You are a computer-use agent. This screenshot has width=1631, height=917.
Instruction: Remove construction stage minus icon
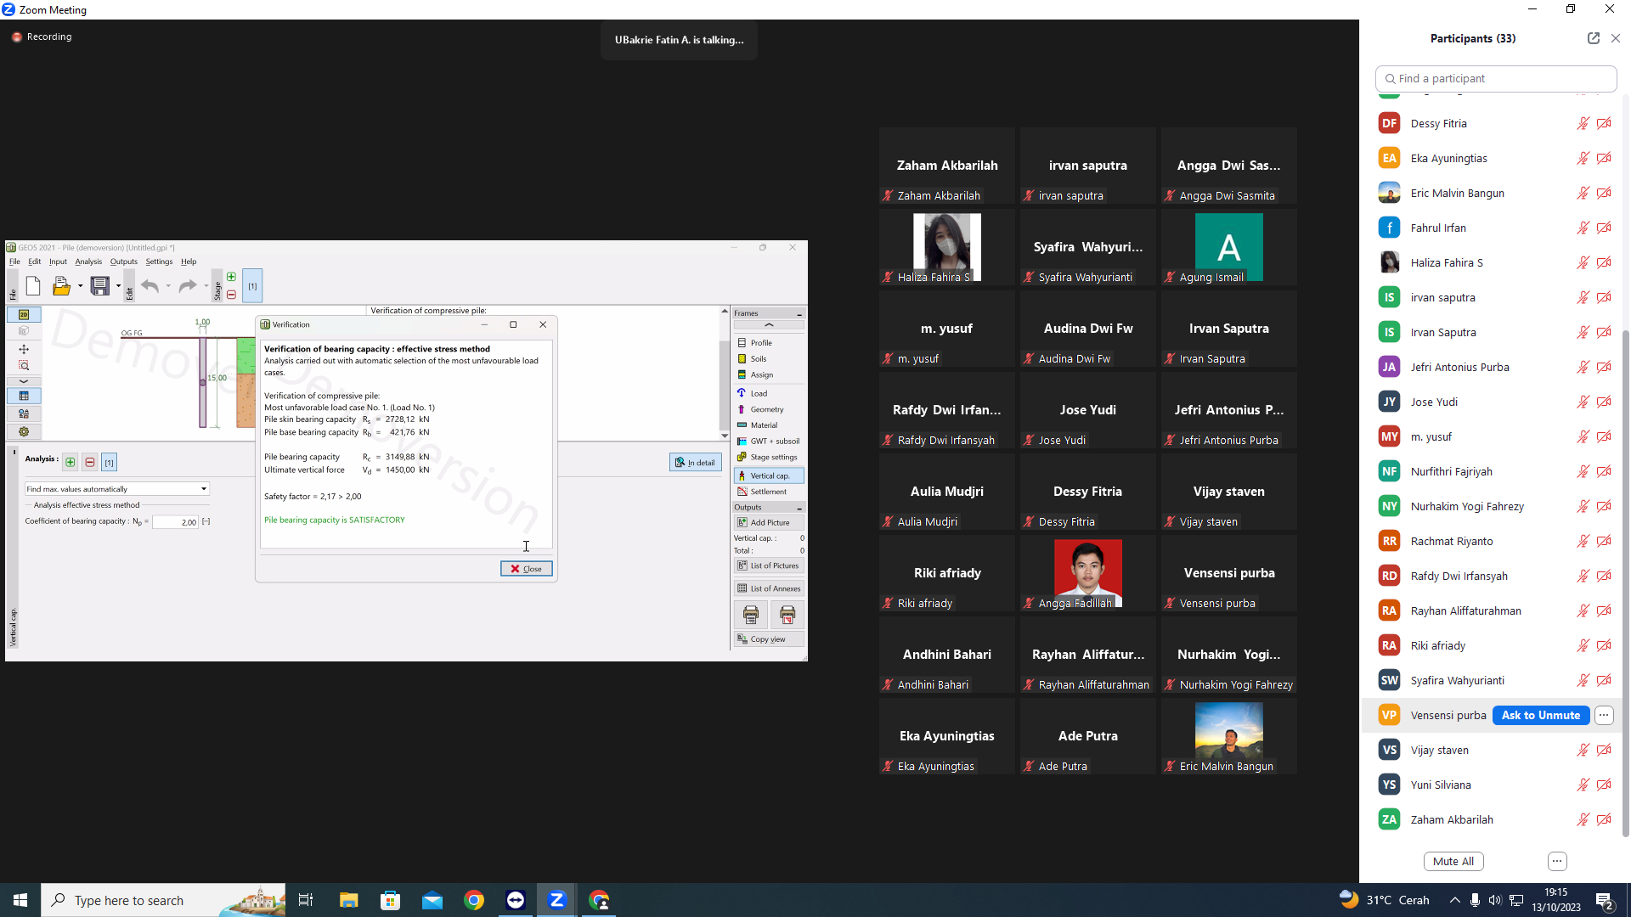click(x=231, y=295)
